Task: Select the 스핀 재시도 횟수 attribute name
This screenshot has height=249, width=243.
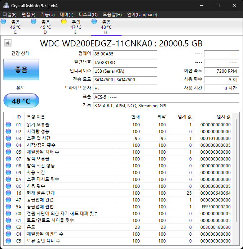Action: coord(43,179)
